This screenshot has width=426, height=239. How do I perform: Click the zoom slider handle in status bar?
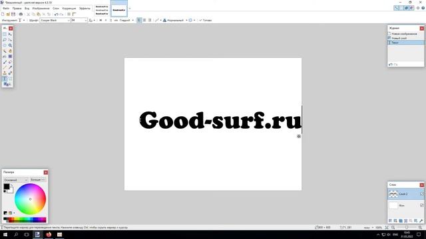coord(407,228)
